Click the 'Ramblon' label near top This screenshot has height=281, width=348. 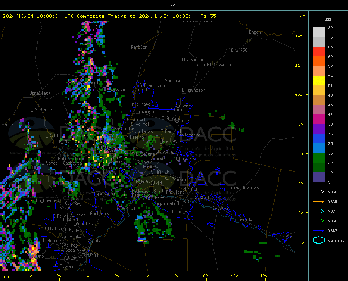click(x=139, y=47)
